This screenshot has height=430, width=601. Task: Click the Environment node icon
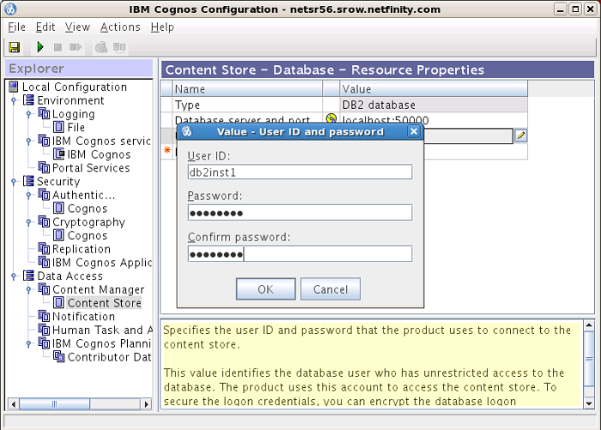coord(28,100)
